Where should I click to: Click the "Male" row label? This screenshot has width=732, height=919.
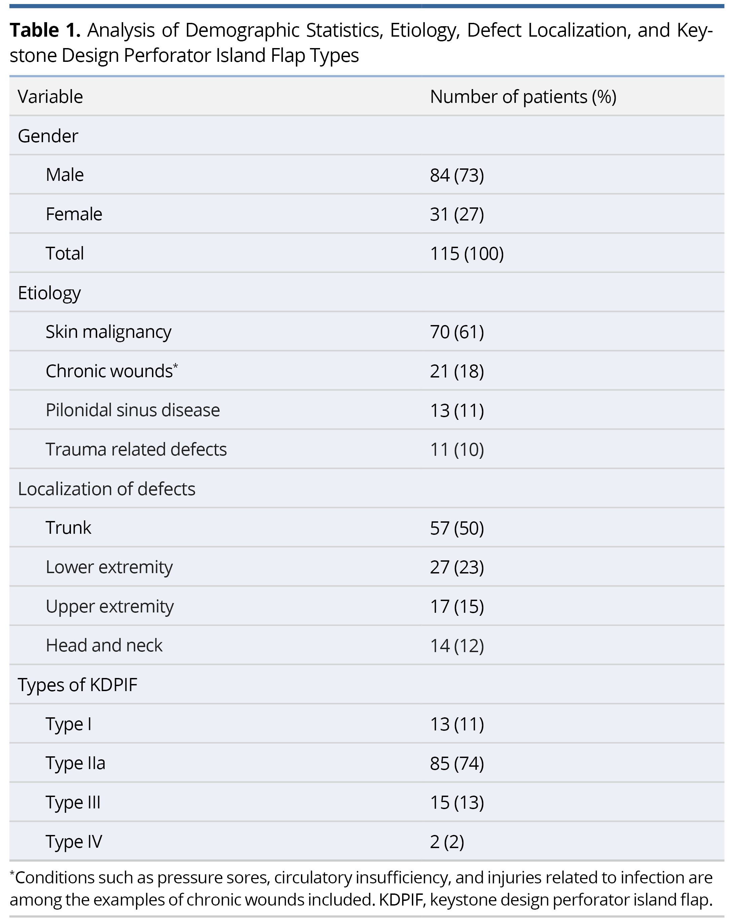pyautogui.click(x=65, y=175)
